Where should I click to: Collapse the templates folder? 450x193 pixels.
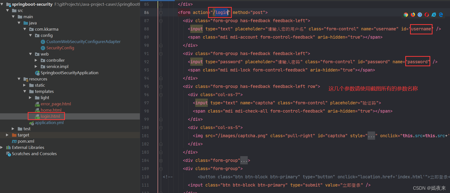click(x=25, y=91)
